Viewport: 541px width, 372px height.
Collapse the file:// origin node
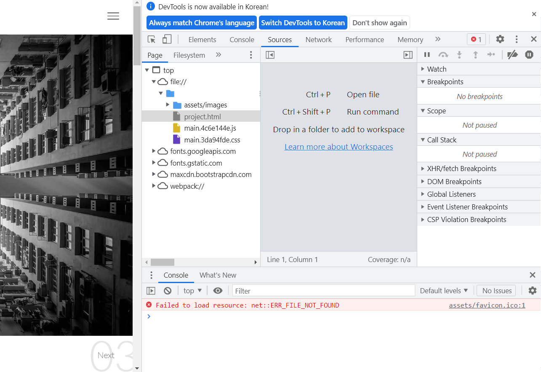154,82
